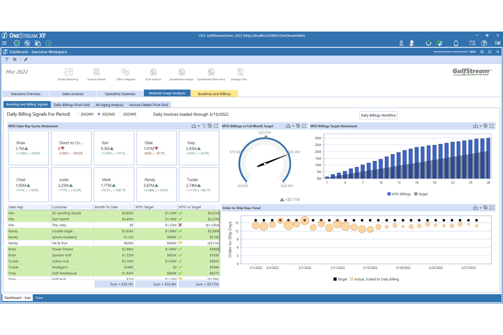
Task: Open Invoice Details Pivot Grid tab
Action: 149,105
